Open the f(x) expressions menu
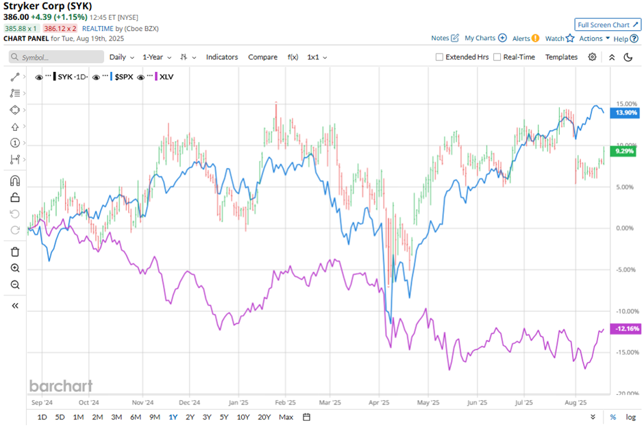Image resolution: width=644 pixels, height=427 pixels. [x=293, y=57]
